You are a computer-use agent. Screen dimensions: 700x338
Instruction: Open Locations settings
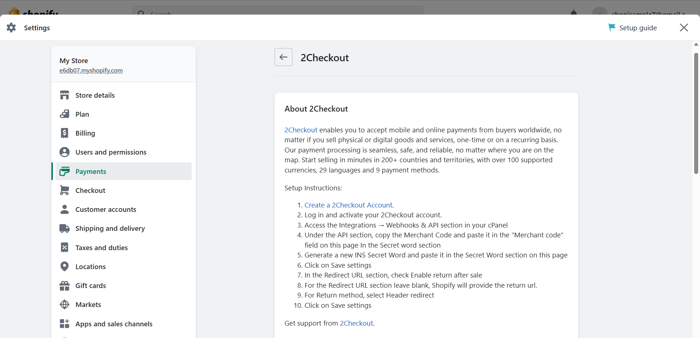pyautogui.click(x=124, y=267)
